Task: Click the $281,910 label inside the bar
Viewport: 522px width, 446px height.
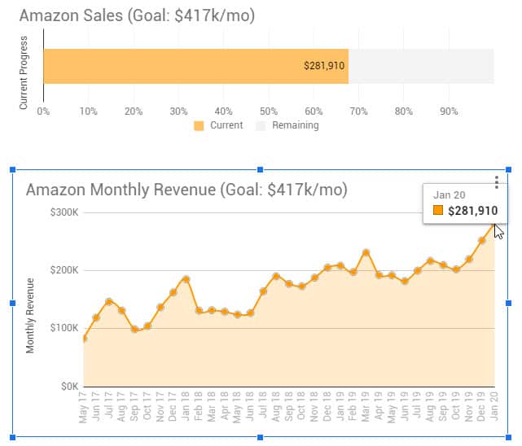Action: coord(323,66)
